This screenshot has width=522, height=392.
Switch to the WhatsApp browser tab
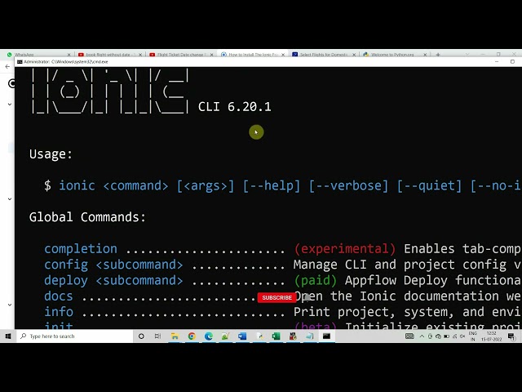(x=37, y=55)
